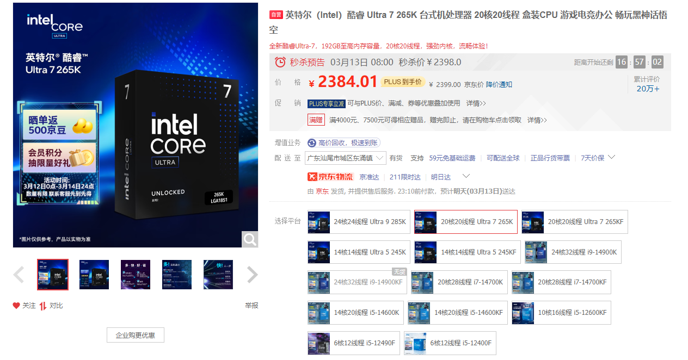Select the second product thumbnail
688x360 pixels.
[94, 275]
